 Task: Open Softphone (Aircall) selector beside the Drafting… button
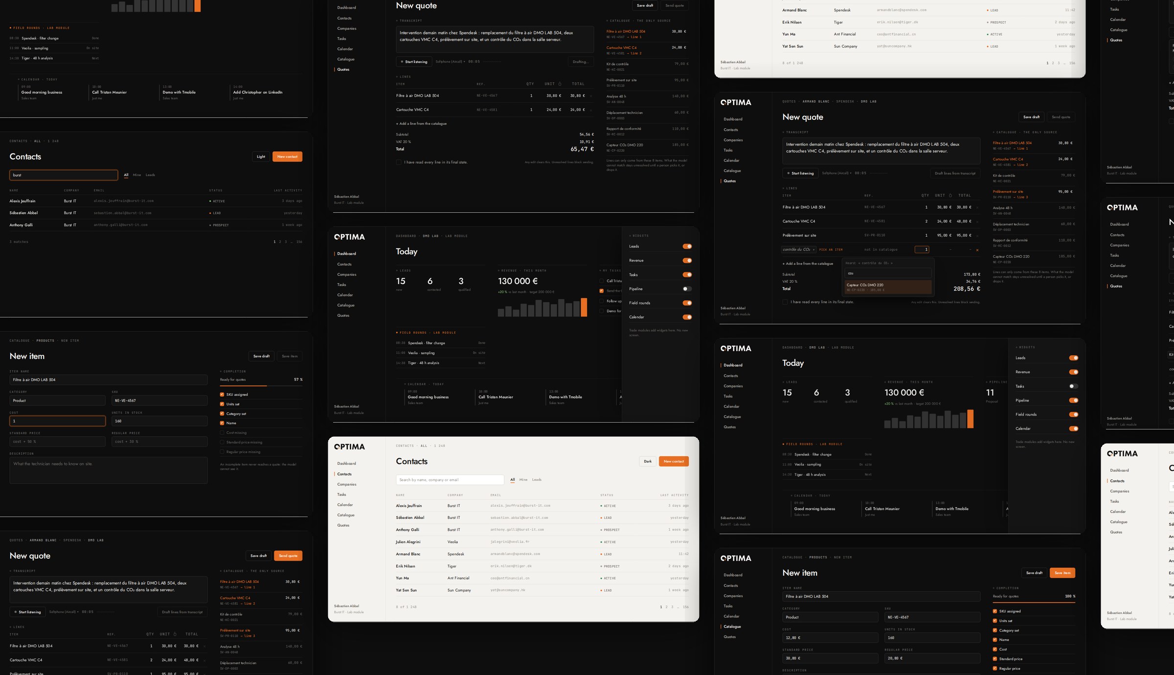450,62
